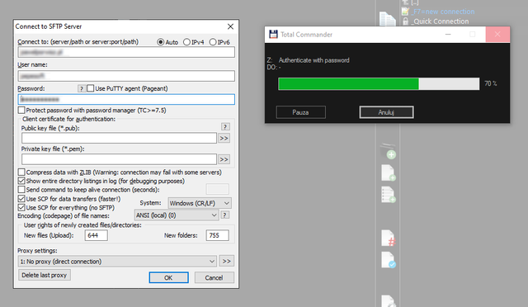
Task: Click the Cancel button in the SFTP dialog
Action: (214, 277)
